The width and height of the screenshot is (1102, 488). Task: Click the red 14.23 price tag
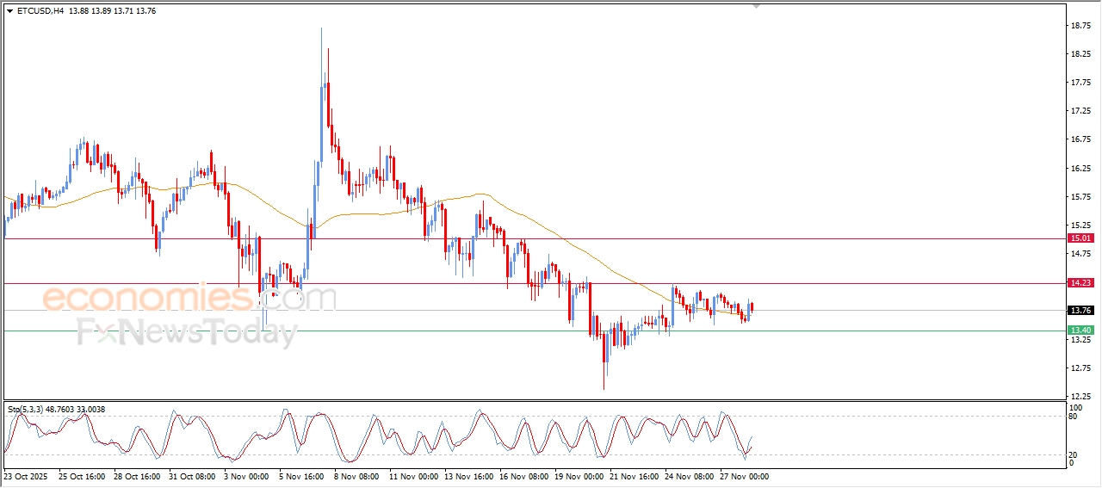[1080, 283]
